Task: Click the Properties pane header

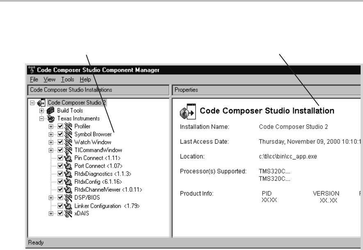Action: click(x=266, y=90)
